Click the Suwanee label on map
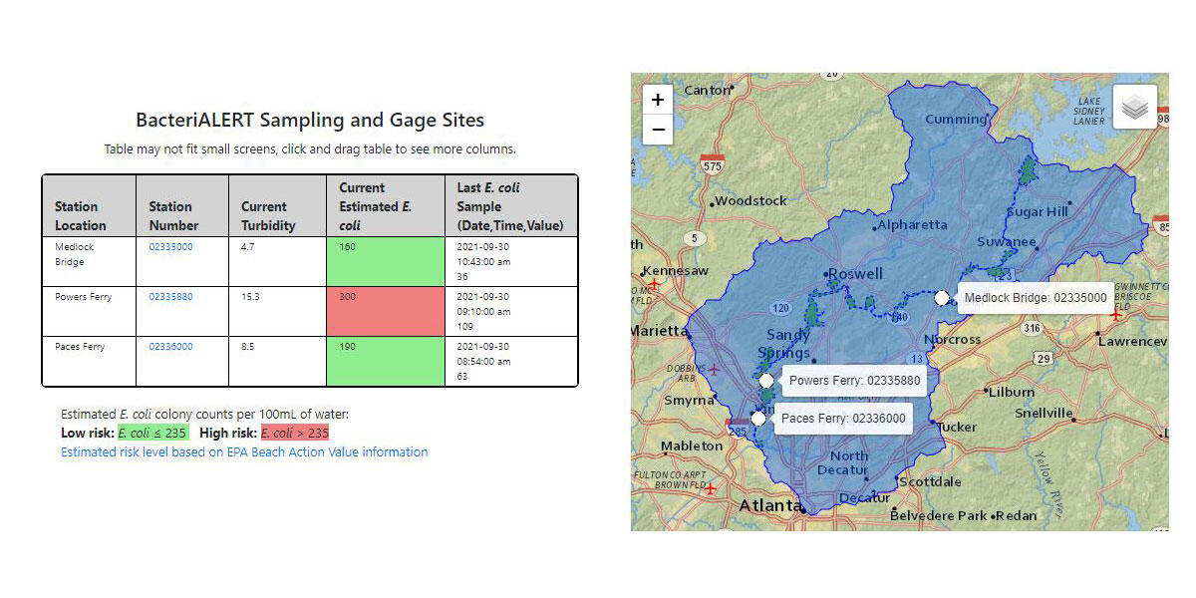Image resolution: width=1196 pixels, height=598 pixels. 1006,242
